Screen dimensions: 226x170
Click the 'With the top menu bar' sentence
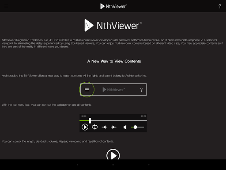pyautogui.click(x=46, y=105)
